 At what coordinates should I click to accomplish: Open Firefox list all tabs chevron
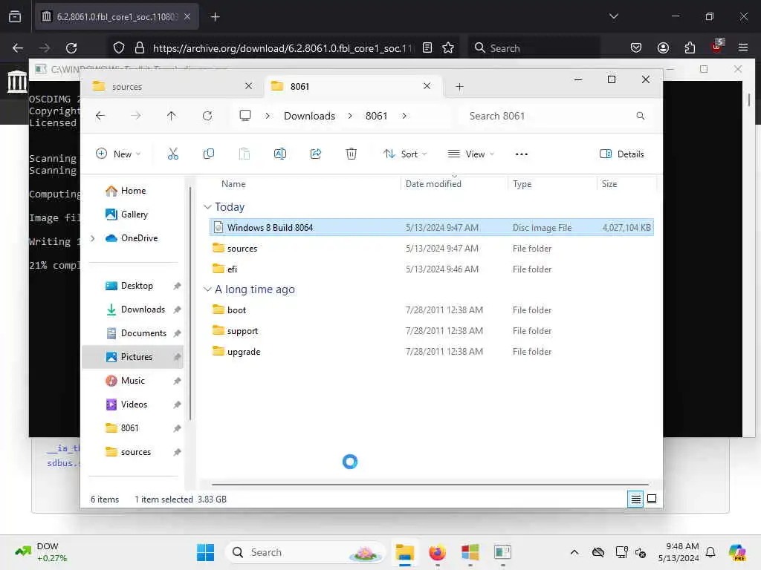point(613,16)
